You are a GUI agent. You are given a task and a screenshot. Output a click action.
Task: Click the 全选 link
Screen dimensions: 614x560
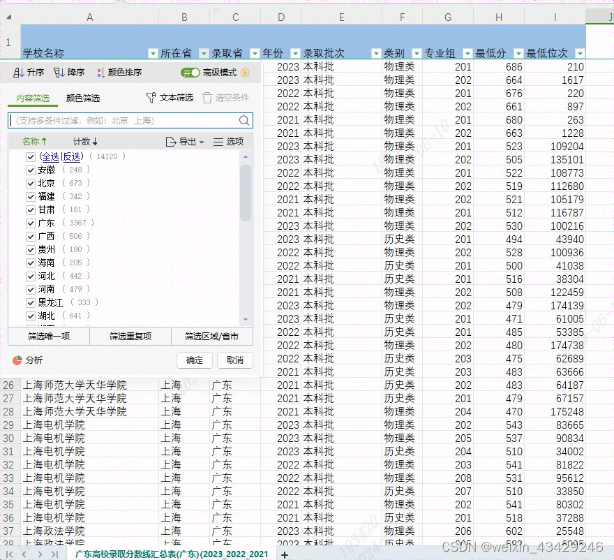click(50, 156)
